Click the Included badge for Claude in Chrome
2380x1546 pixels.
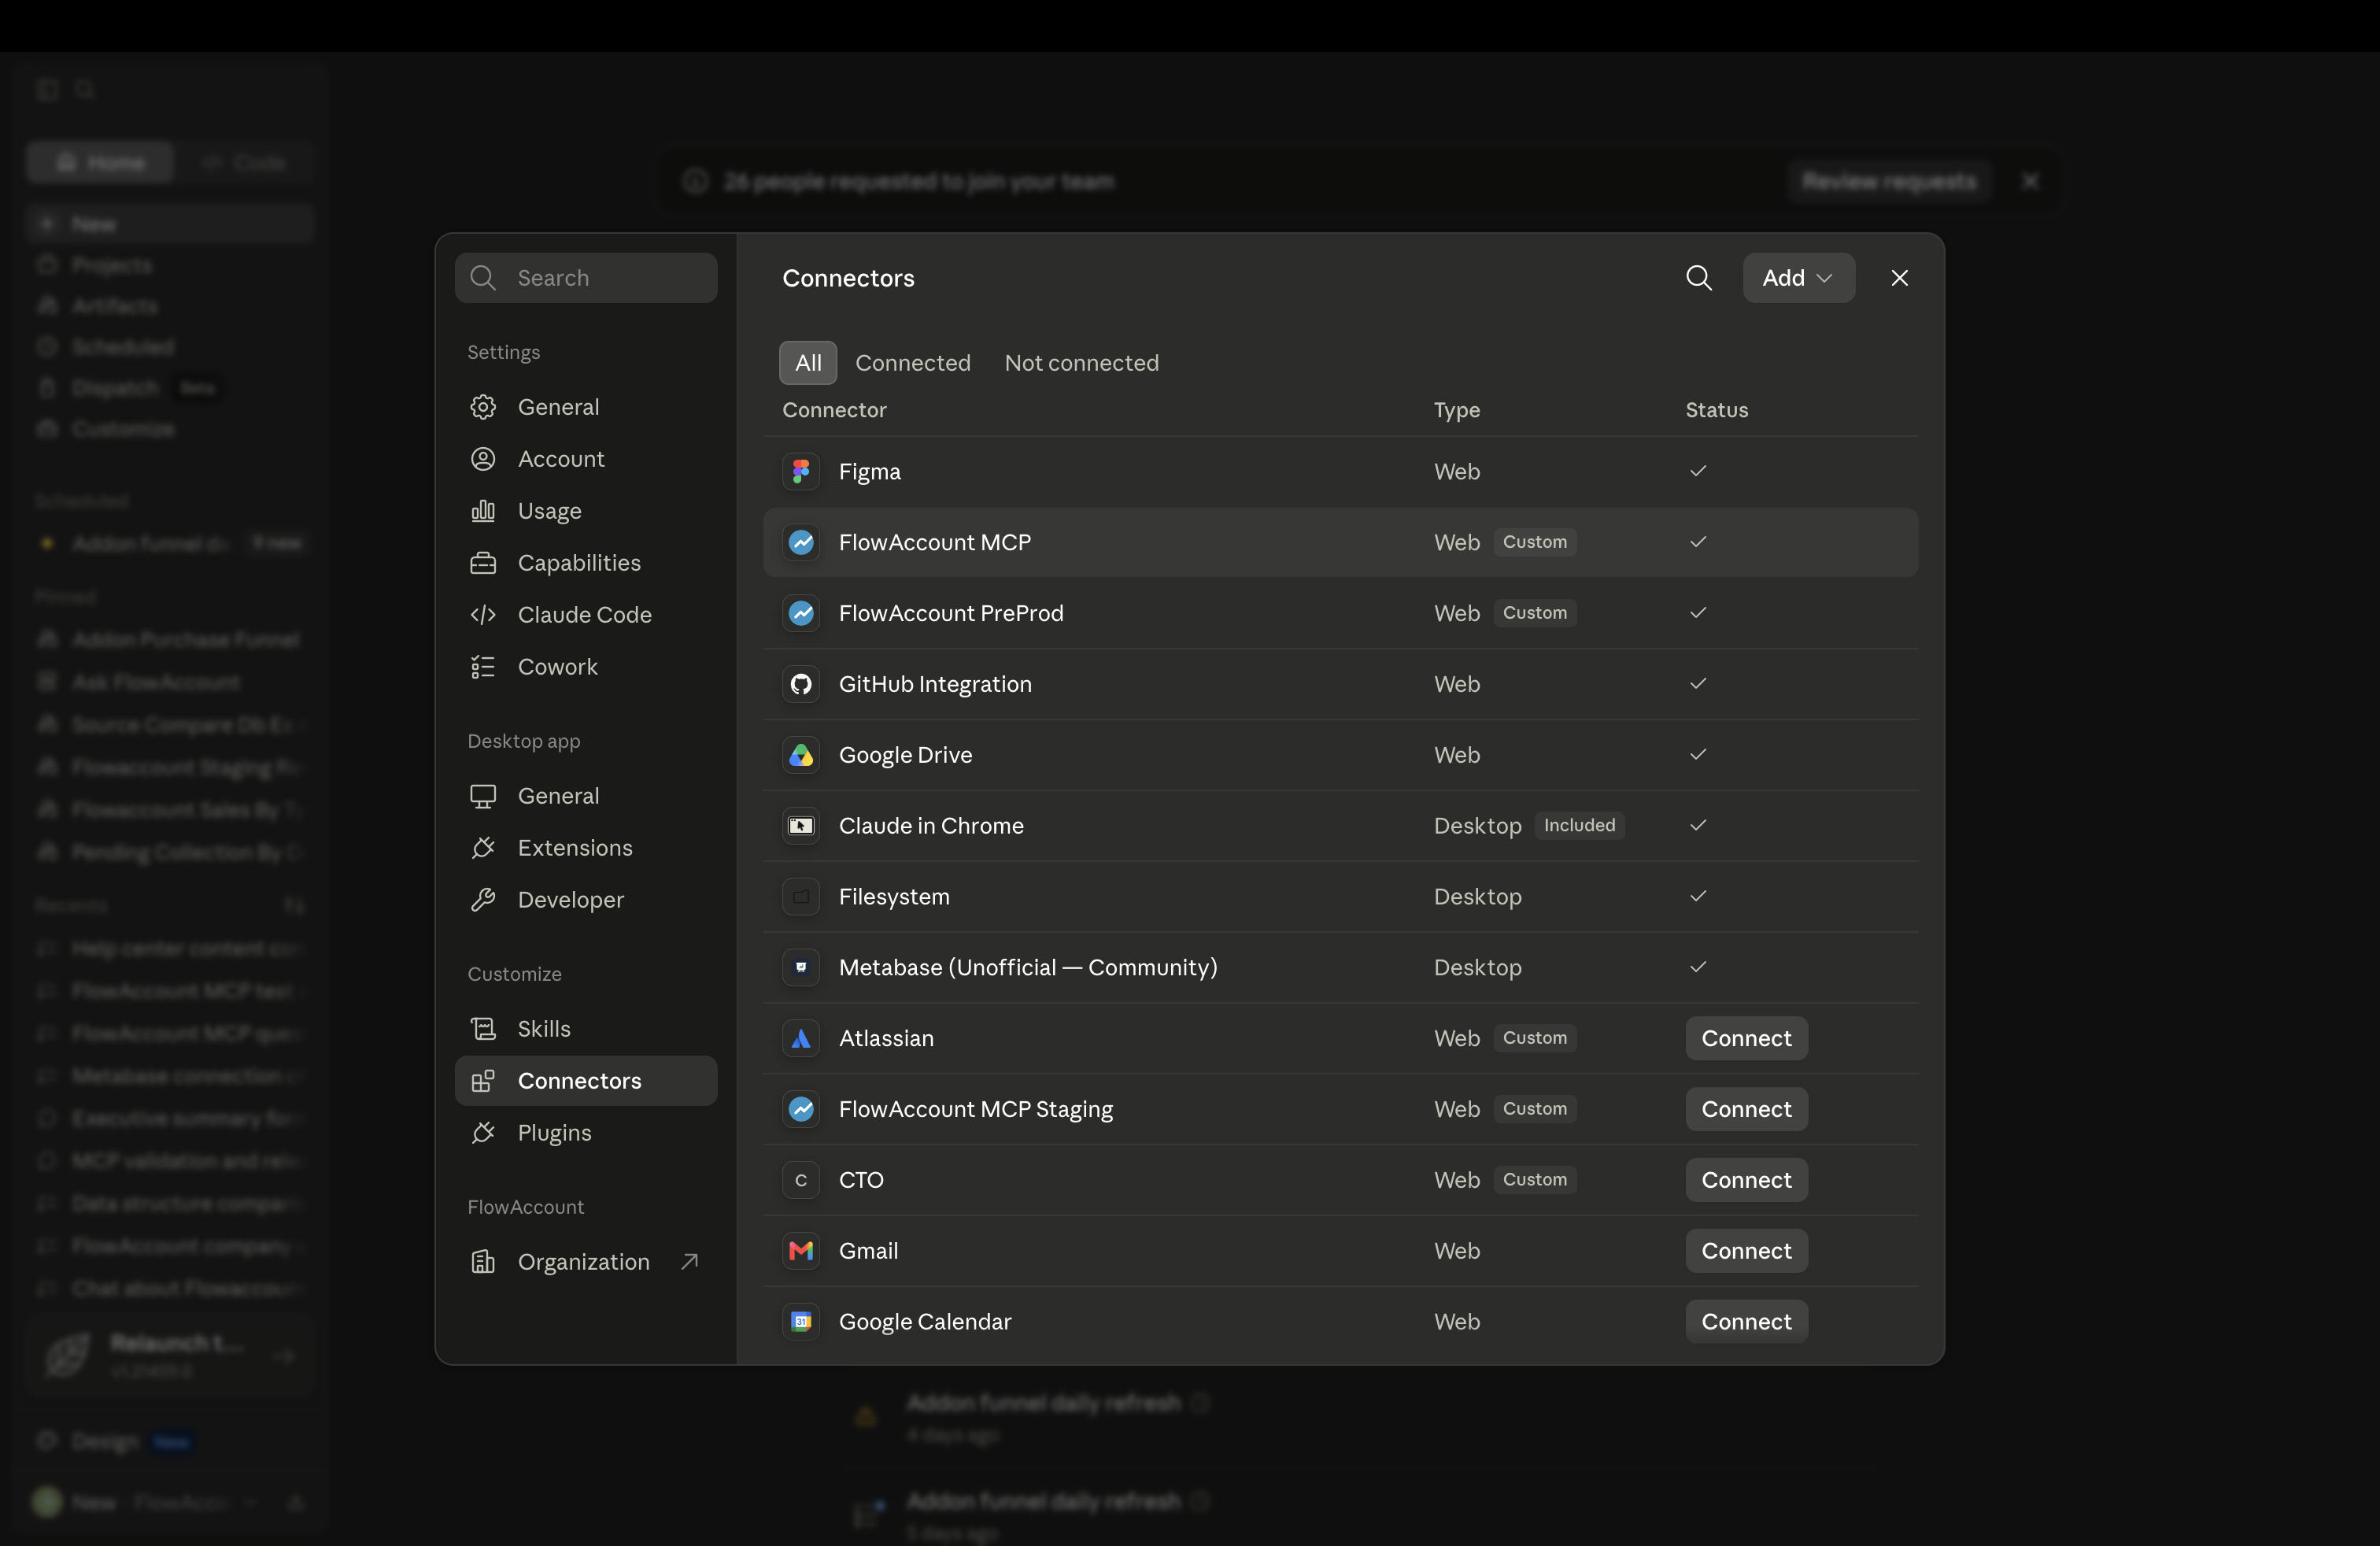point(1579,826)
